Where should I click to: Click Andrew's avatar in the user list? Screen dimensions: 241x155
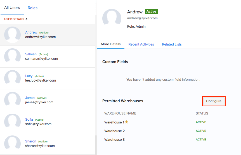pos(12,35)
